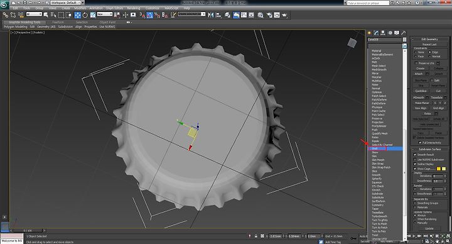The height and width of the screenshot is (244, 452).
Task: Switch to Hierarchy command panel
Action: 383,33
